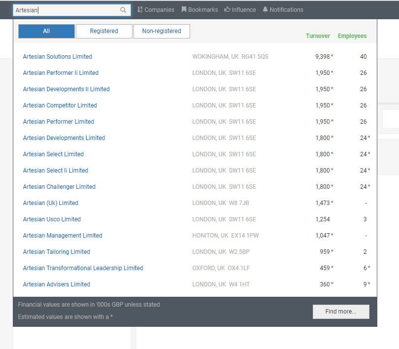Click the search magnifier icon
The image size is (399, 349).
pyautogui.click(x=123, y=10)
